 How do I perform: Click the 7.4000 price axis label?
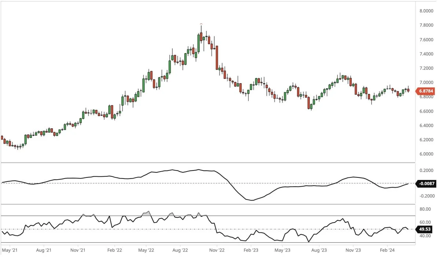427,54
